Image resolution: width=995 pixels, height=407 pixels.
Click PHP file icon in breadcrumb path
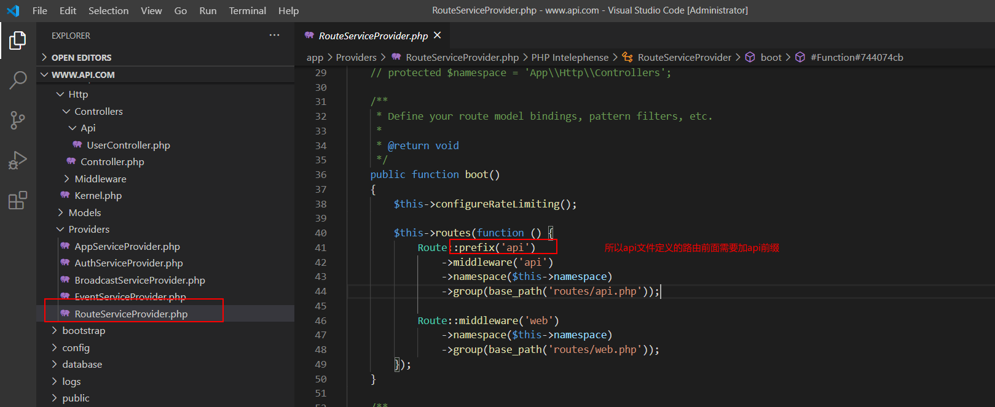click(396, 57)
